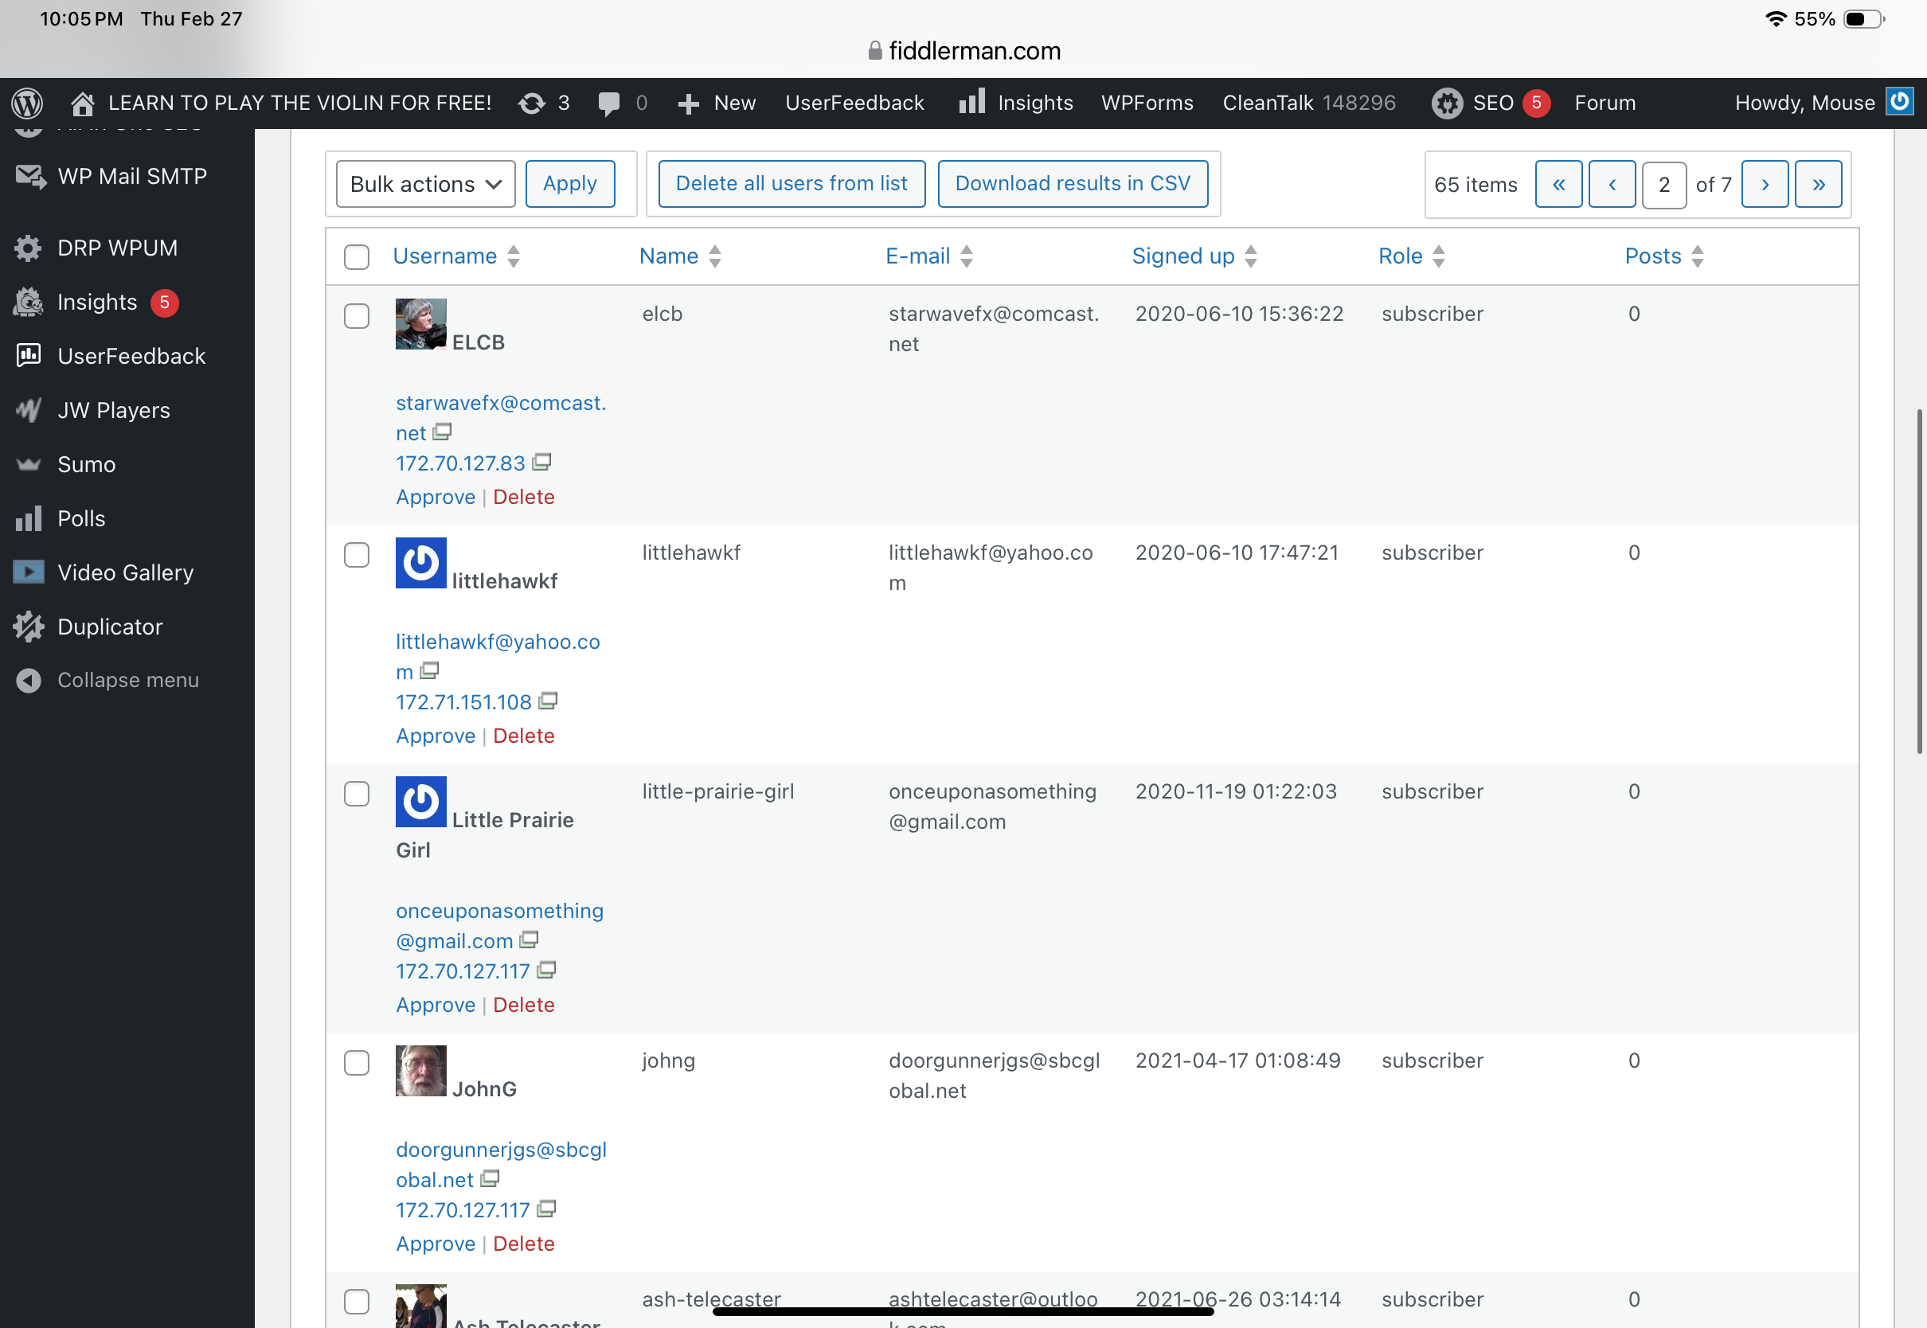Click the Apply button
This screenshot has width=1927, height=1328.
570,184
